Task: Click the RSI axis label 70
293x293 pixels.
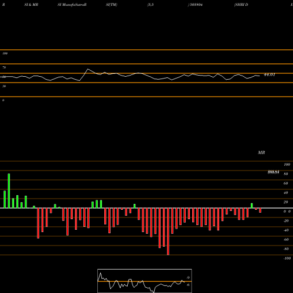Action: [4, 67]
